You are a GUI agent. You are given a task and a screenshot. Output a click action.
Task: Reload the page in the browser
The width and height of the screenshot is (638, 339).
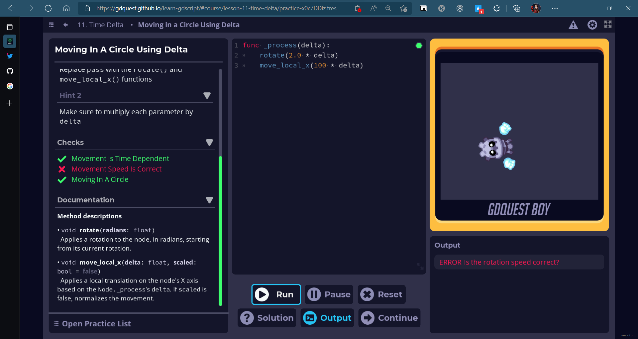pyautogui.click(x=48, y=8)
